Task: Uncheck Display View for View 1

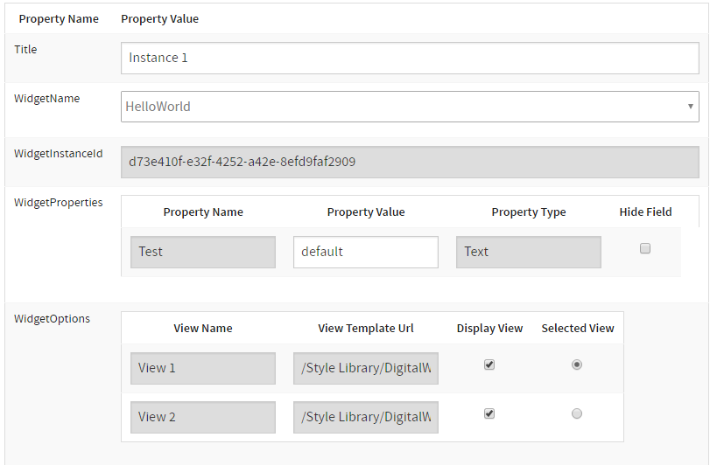Action: [x=489, y=365]
